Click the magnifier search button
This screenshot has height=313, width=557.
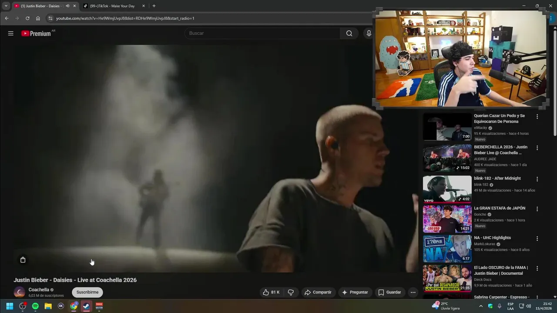[349, 33]
